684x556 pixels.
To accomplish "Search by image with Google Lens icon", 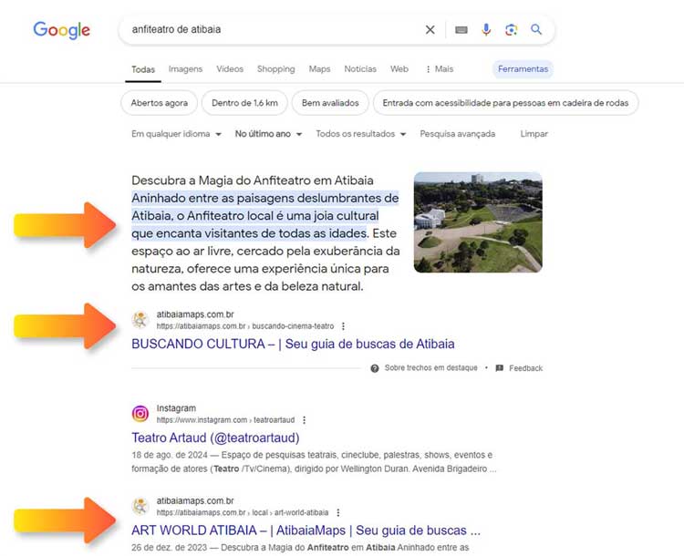I will pos(512,30).
